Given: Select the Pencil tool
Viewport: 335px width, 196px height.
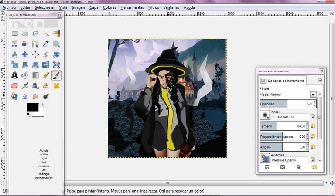Looking at the screenshot, I should point(46,75).
